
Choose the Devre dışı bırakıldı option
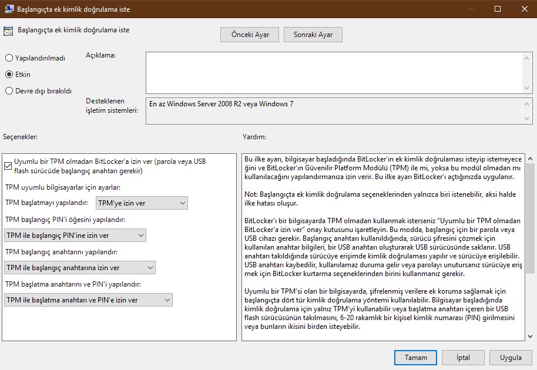(9, 91)
